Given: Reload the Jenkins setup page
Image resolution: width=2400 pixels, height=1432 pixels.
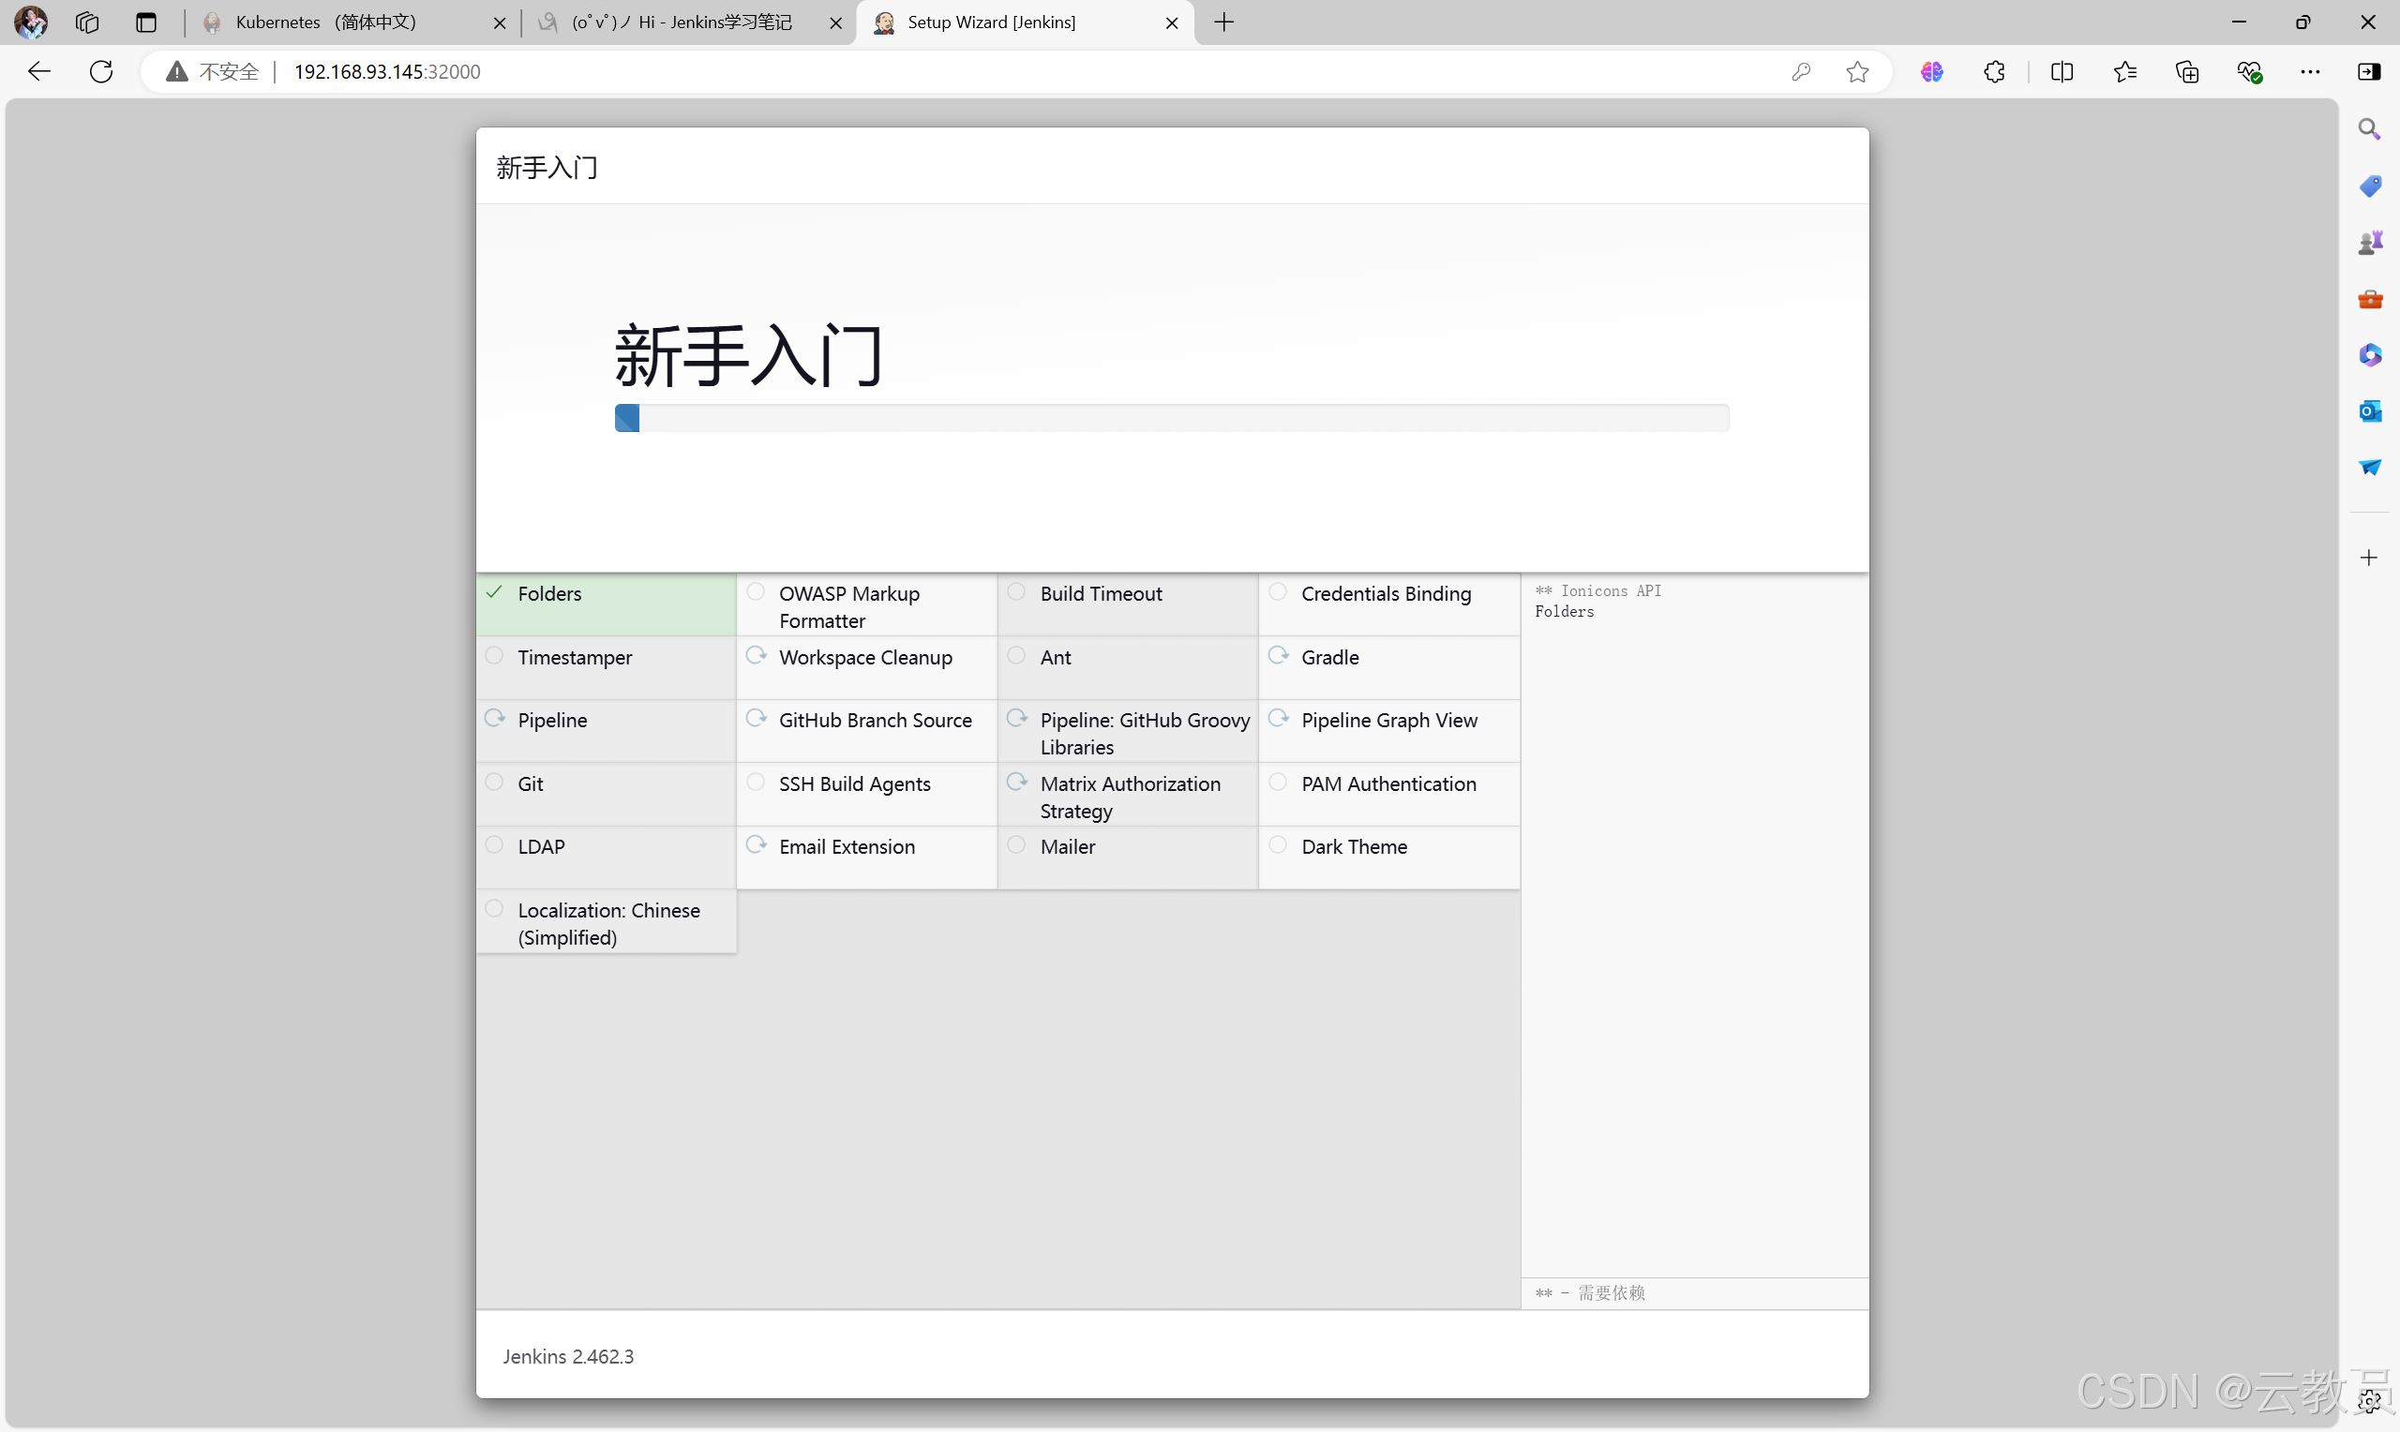Looking at the screenshot, I should 101,71.
